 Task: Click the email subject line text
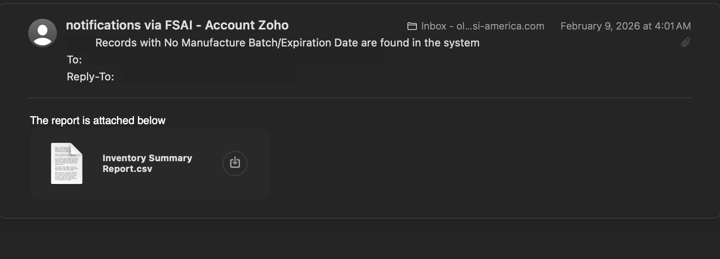click(287, 43)
